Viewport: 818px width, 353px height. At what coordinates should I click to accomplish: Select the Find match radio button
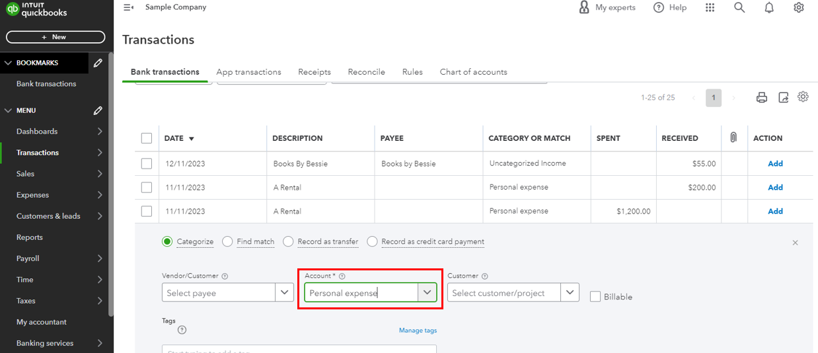(x=227, y=242)
